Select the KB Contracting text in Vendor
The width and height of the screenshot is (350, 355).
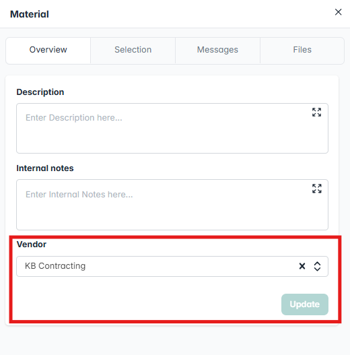(55, 266)
